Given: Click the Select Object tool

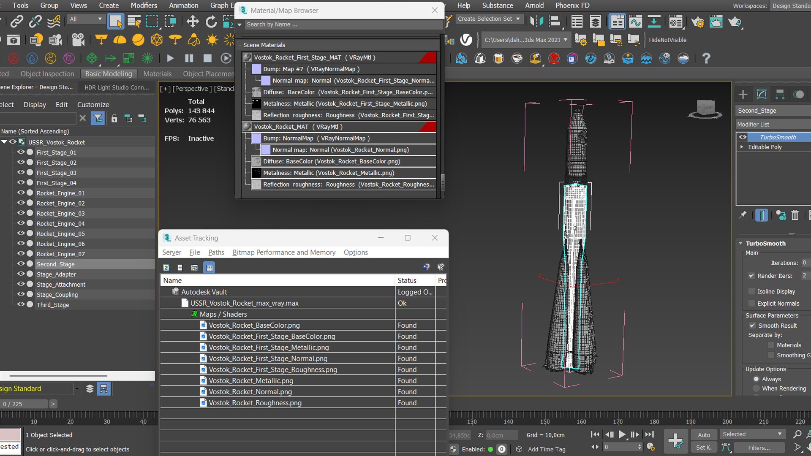Looking at the screenshot, I should pos(115,21).
